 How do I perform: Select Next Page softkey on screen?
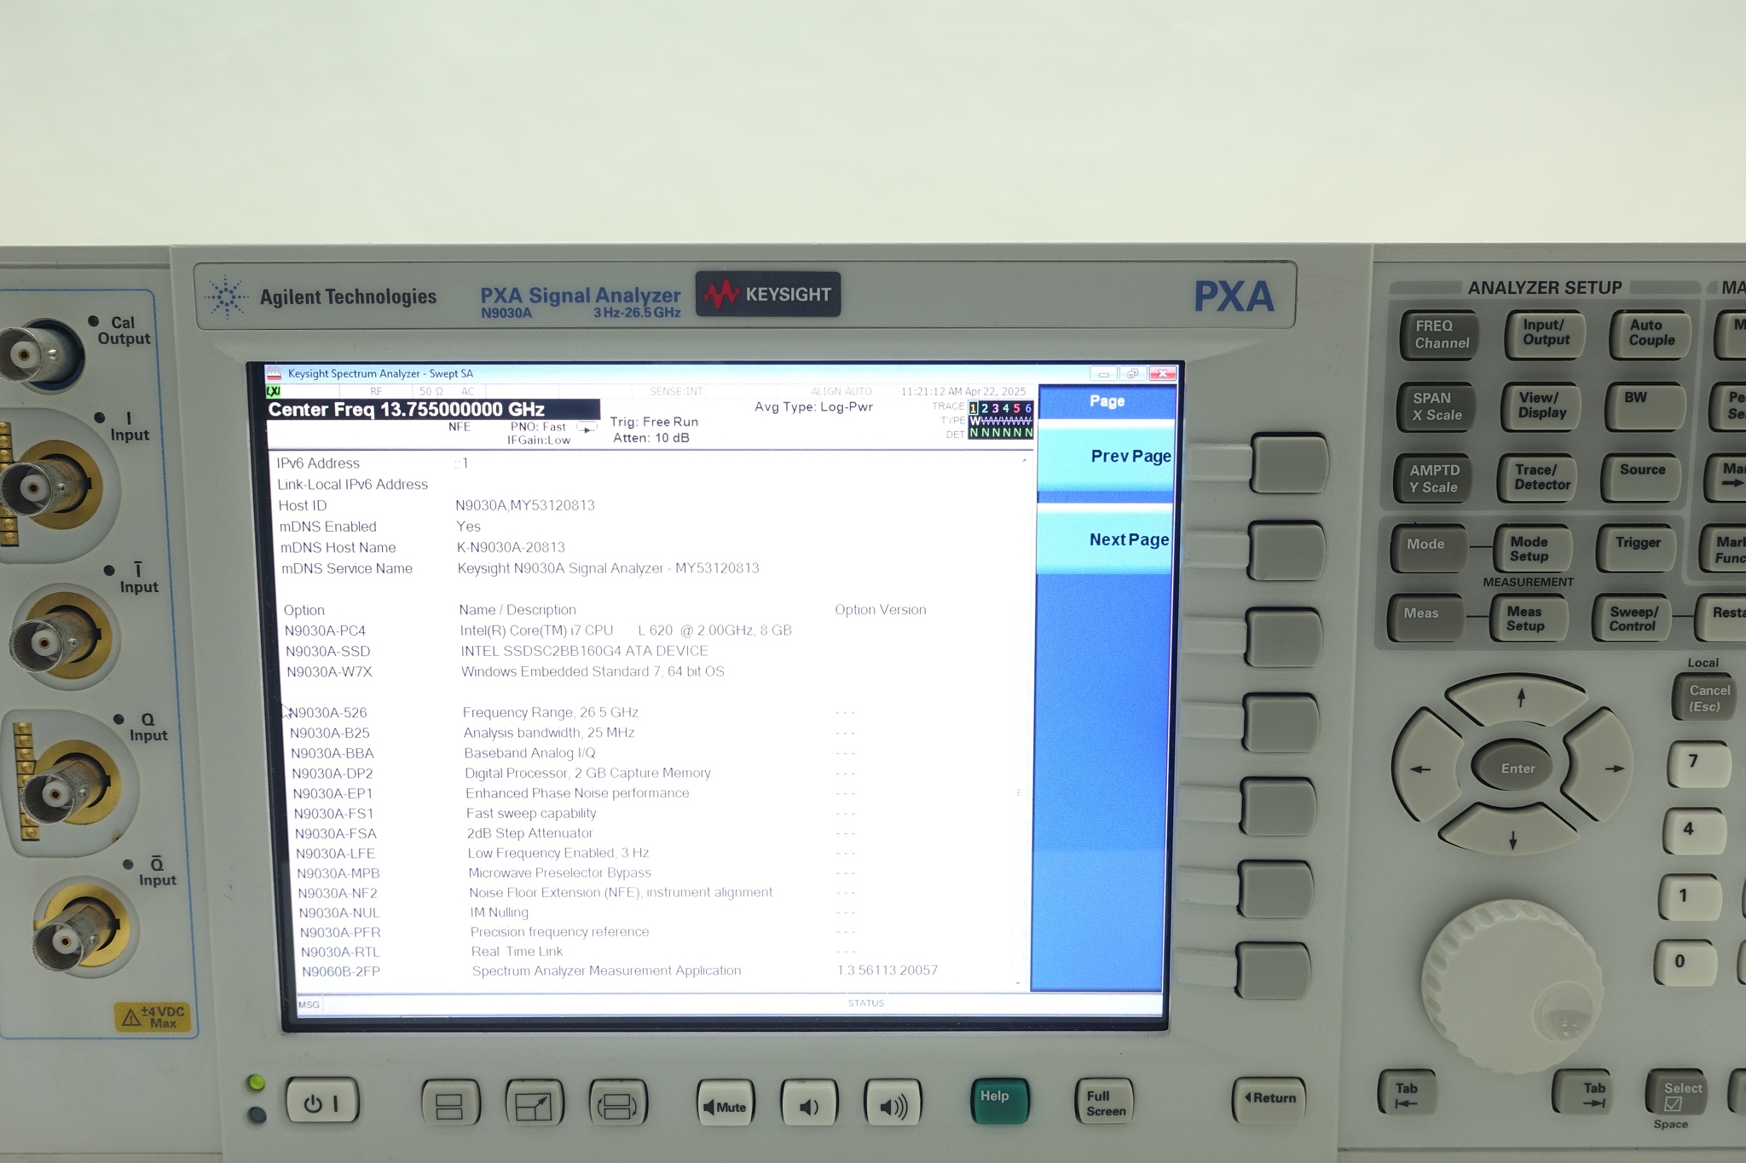coord(1105,538)
